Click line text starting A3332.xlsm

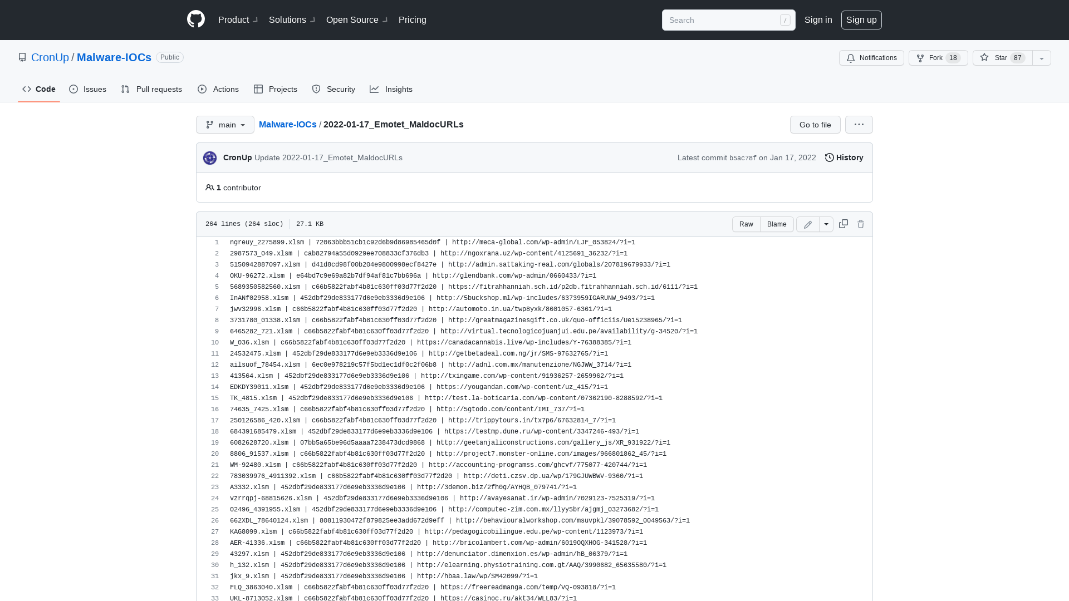[403, 487]
